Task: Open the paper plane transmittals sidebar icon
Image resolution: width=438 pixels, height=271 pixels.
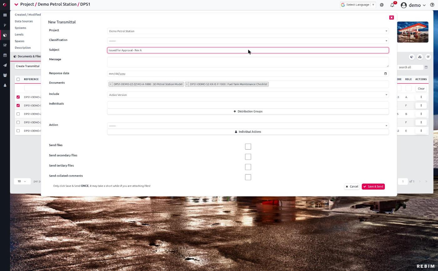Action: click(5, 65)
